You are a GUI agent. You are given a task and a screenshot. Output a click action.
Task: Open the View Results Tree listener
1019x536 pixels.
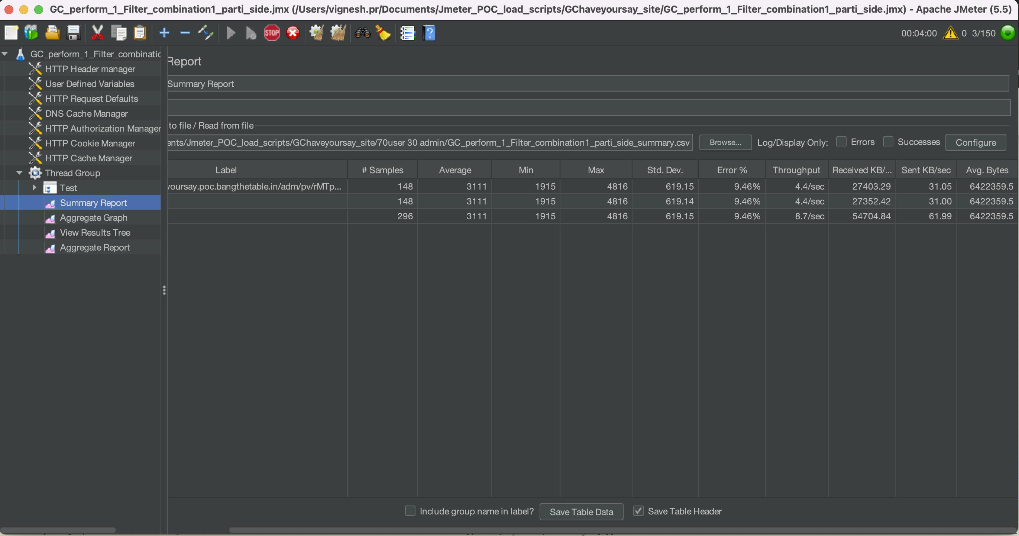coord(95,233)
